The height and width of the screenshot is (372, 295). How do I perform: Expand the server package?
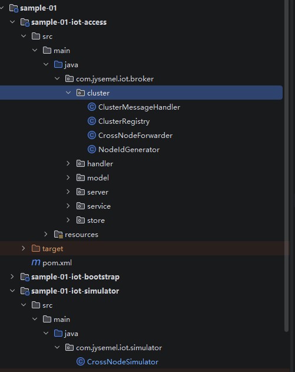[68, 192]
